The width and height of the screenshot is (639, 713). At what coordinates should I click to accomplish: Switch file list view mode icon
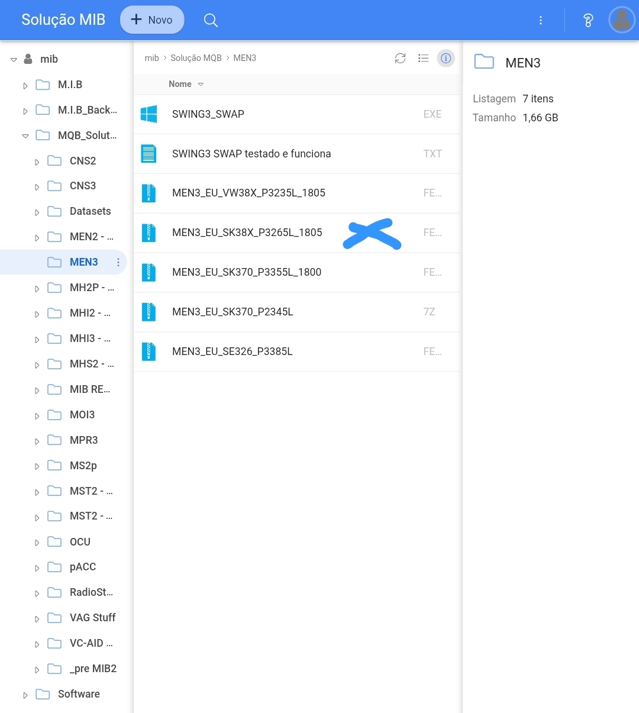pyautogui.click(x=423, y=58)
